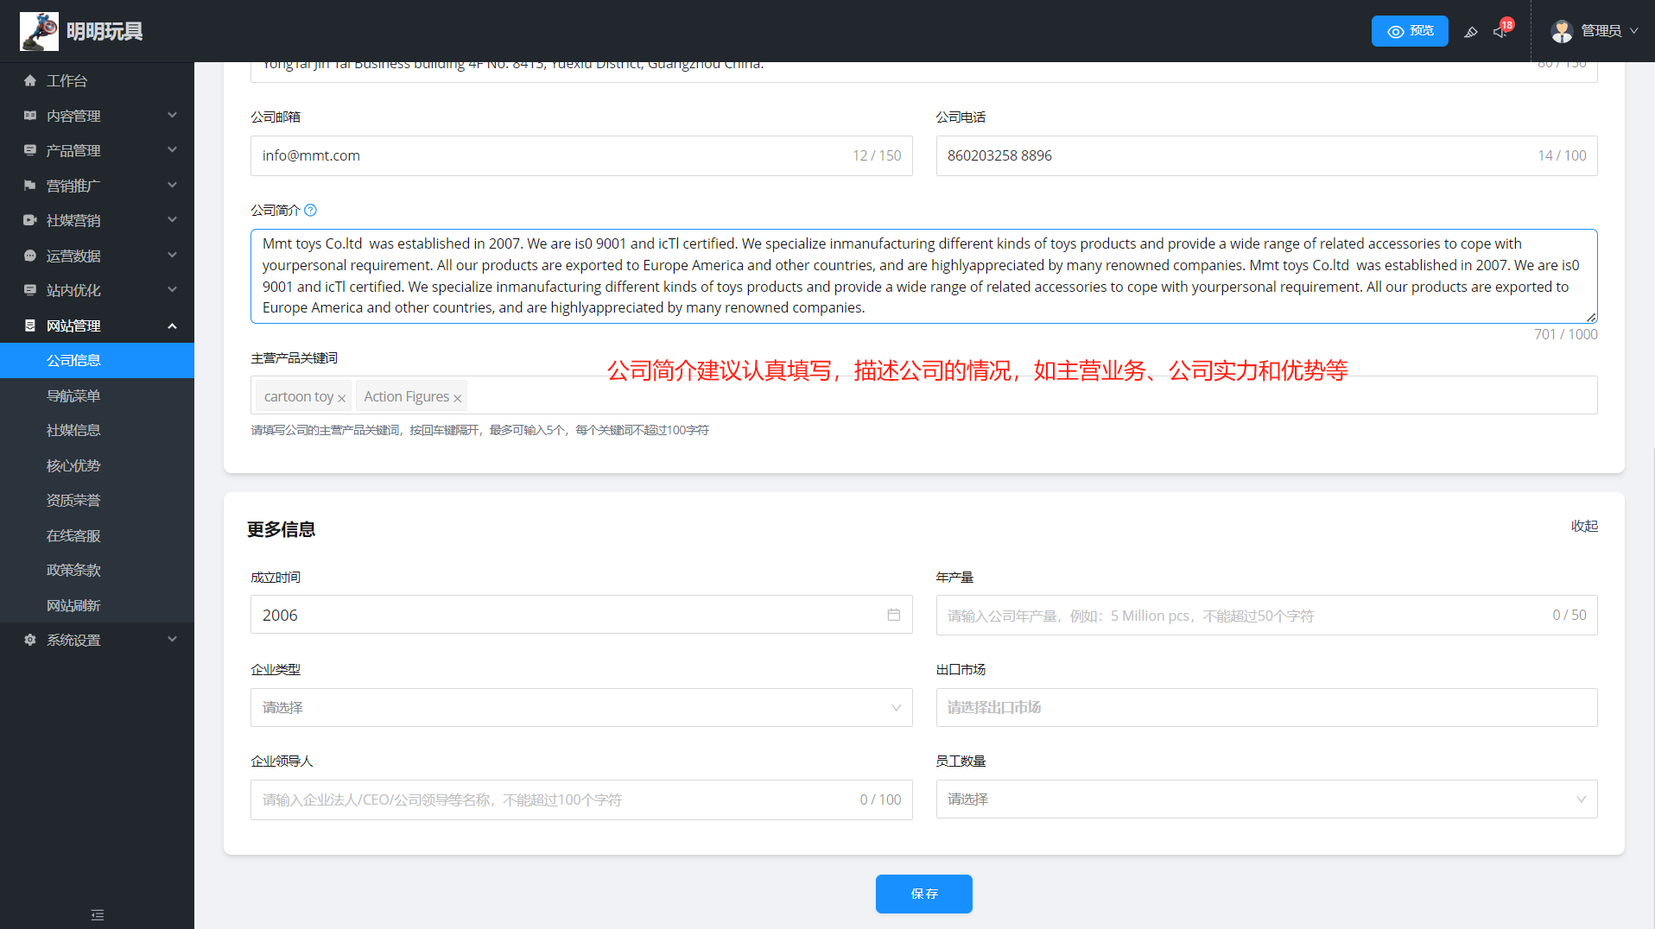1655x929 pixels.
Task: Click the 企业领导人 input field
Action: pos(581,799)
